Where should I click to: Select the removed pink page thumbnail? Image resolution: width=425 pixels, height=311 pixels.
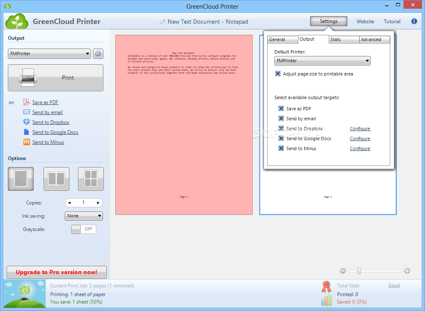[184, 125]
